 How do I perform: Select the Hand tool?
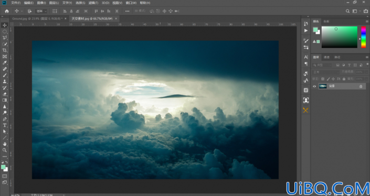[x=5, y=144]
